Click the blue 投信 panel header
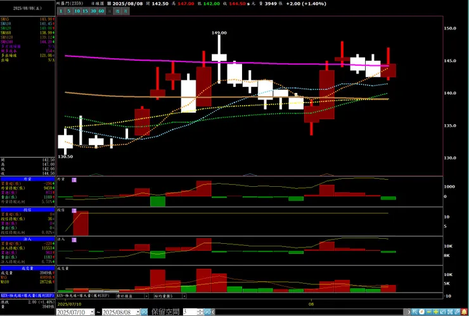Viewport: 469px width, 316px height. pos(27,210)
